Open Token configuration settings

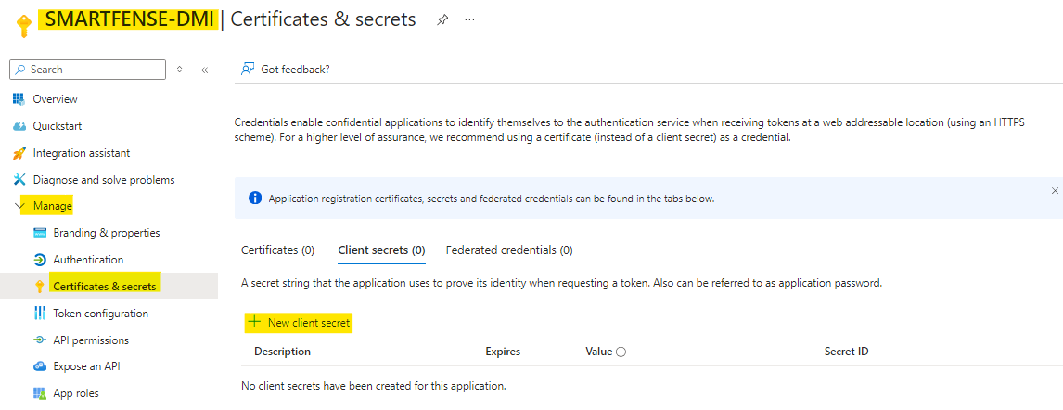pos(91,314)
